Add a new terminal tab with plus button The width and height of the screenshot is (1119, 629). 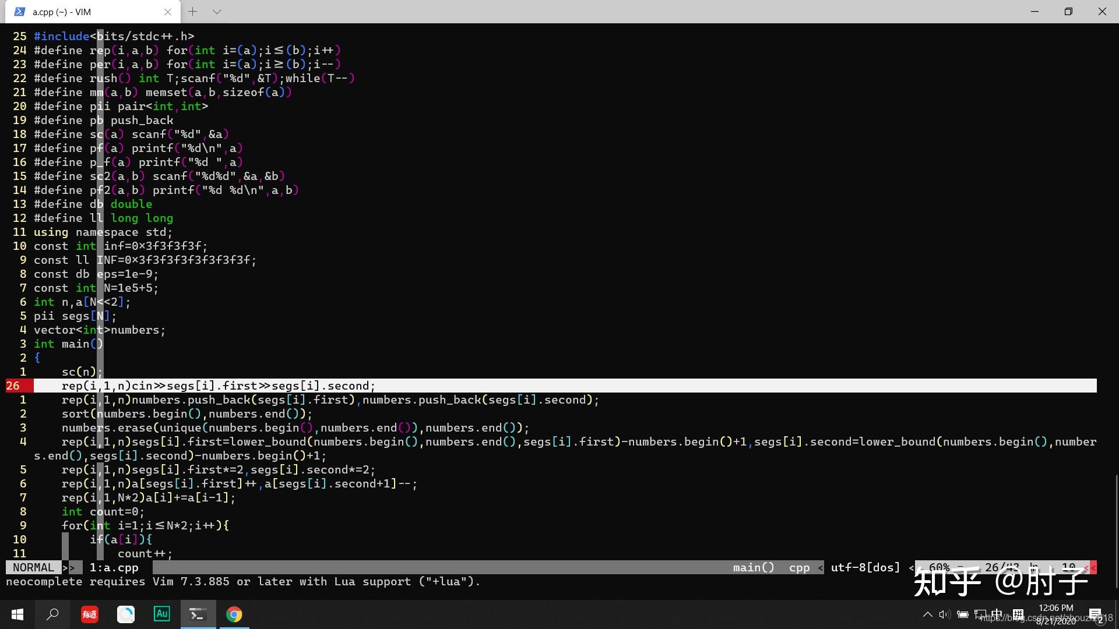193,12
